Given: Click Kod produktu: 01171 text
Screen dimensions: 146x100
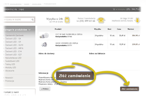Looking at the screenshot, I should coord(64,45).
